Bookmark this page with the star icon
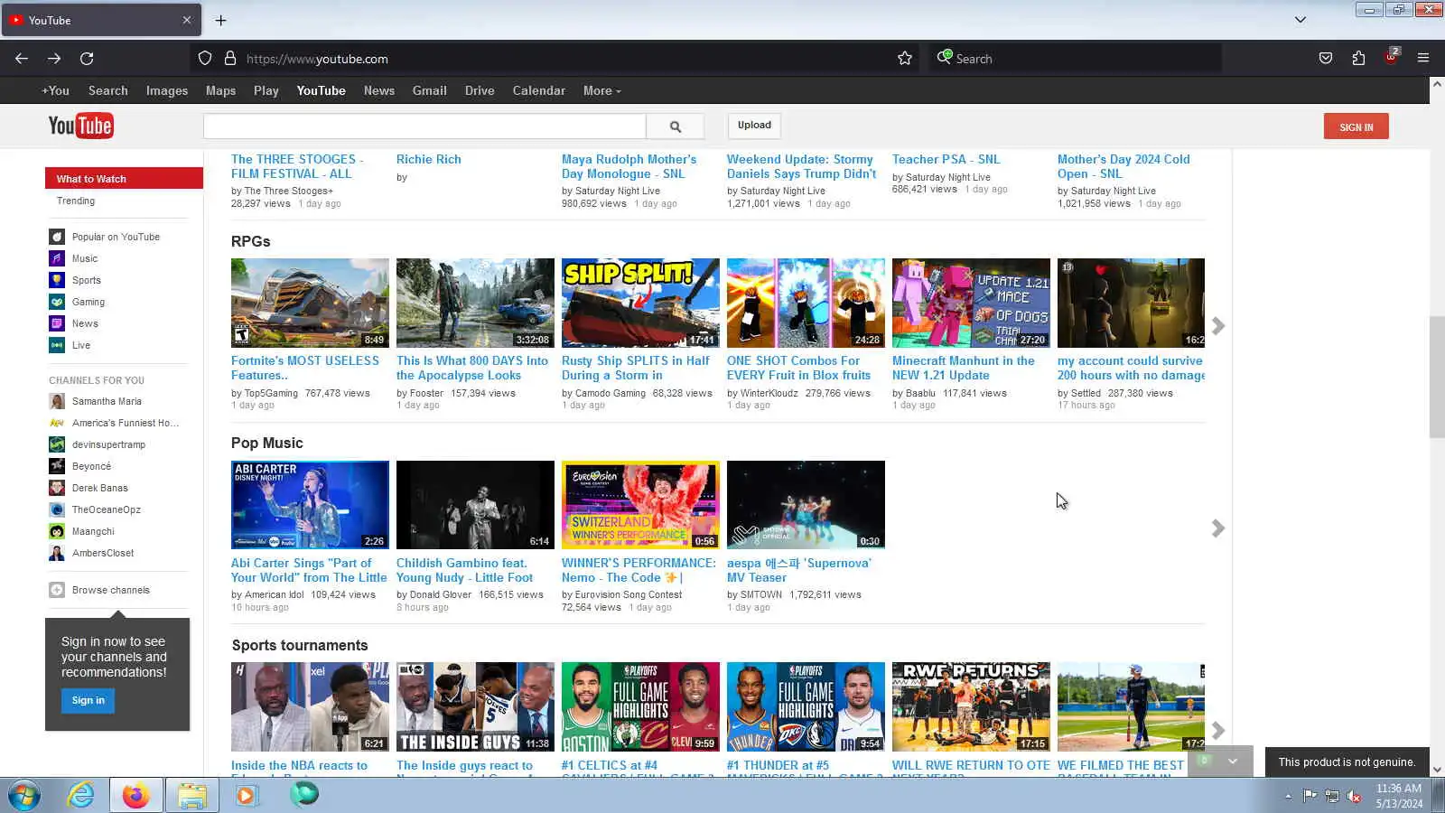The image size is (1445, 813). 905,59
